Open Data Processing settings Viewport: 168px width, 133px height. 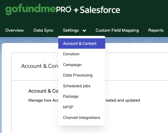point(82,75)
